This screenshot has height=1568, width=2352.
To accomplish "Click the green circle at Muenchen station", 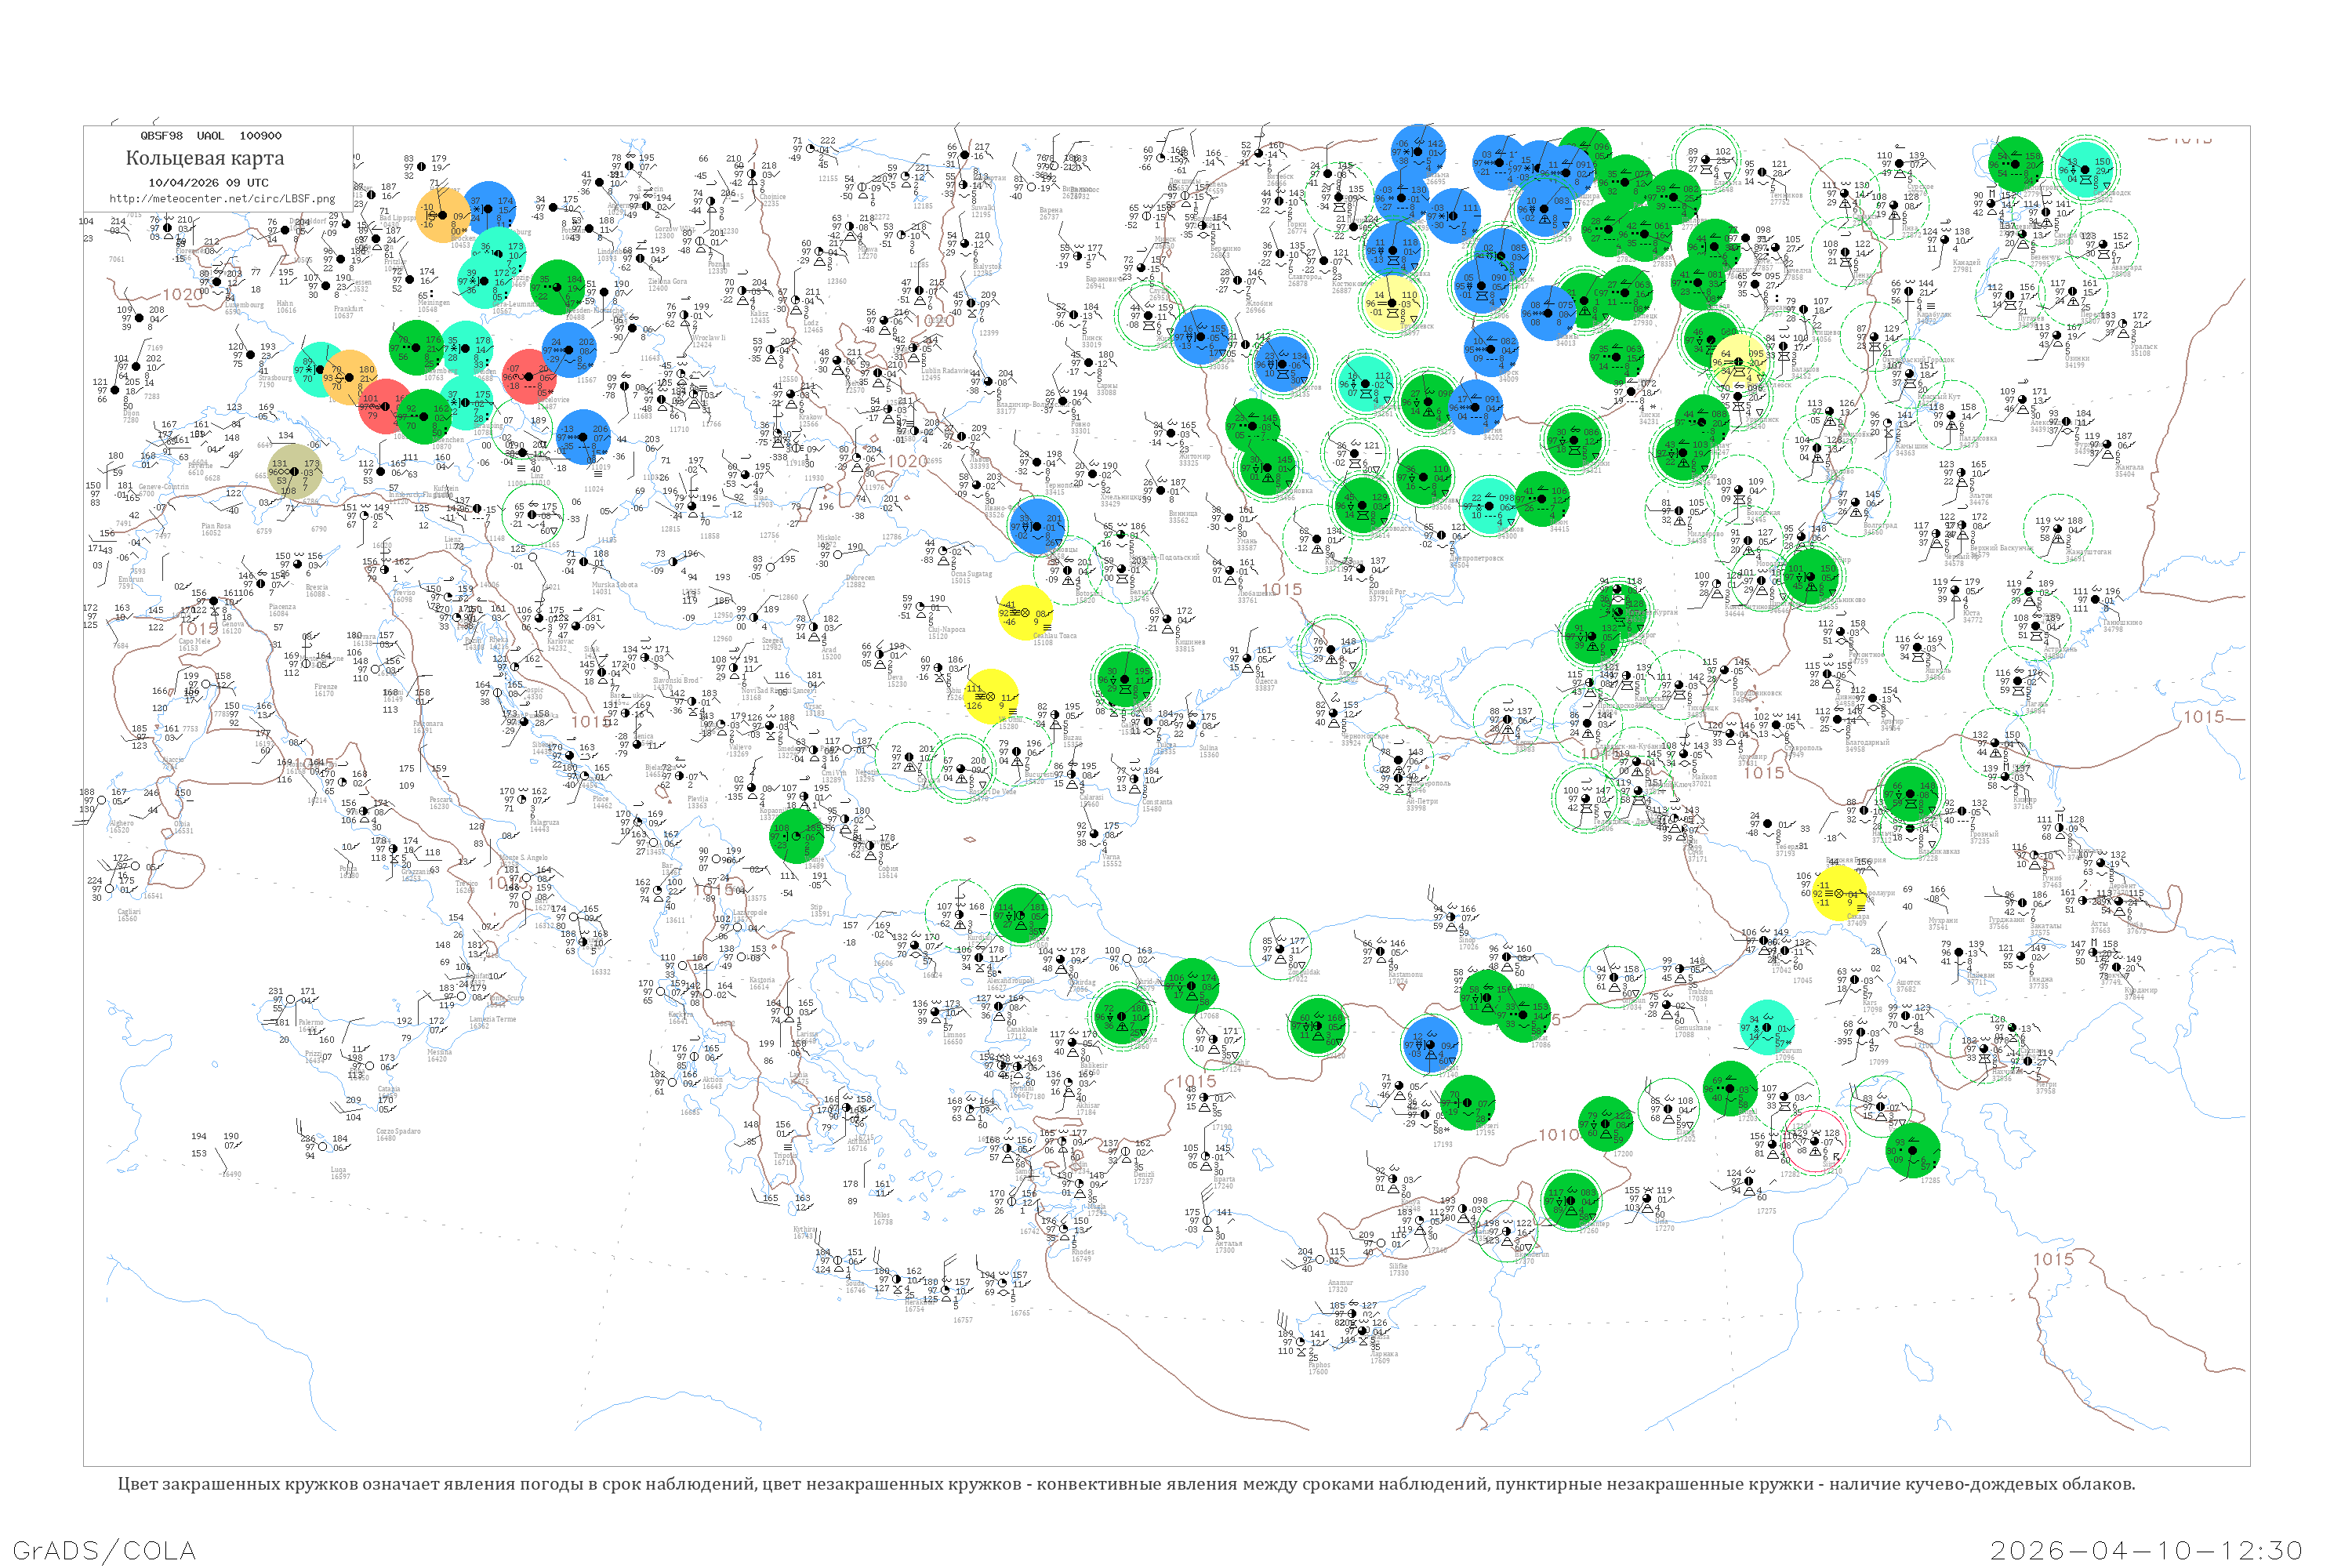I will pyautogui.click(x=425, y=417).
